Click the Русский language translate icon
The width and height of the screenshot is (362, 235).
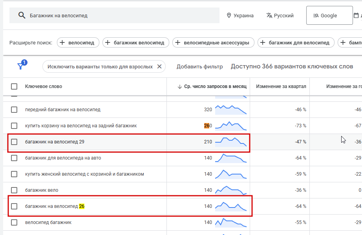[x=269, y=16]
